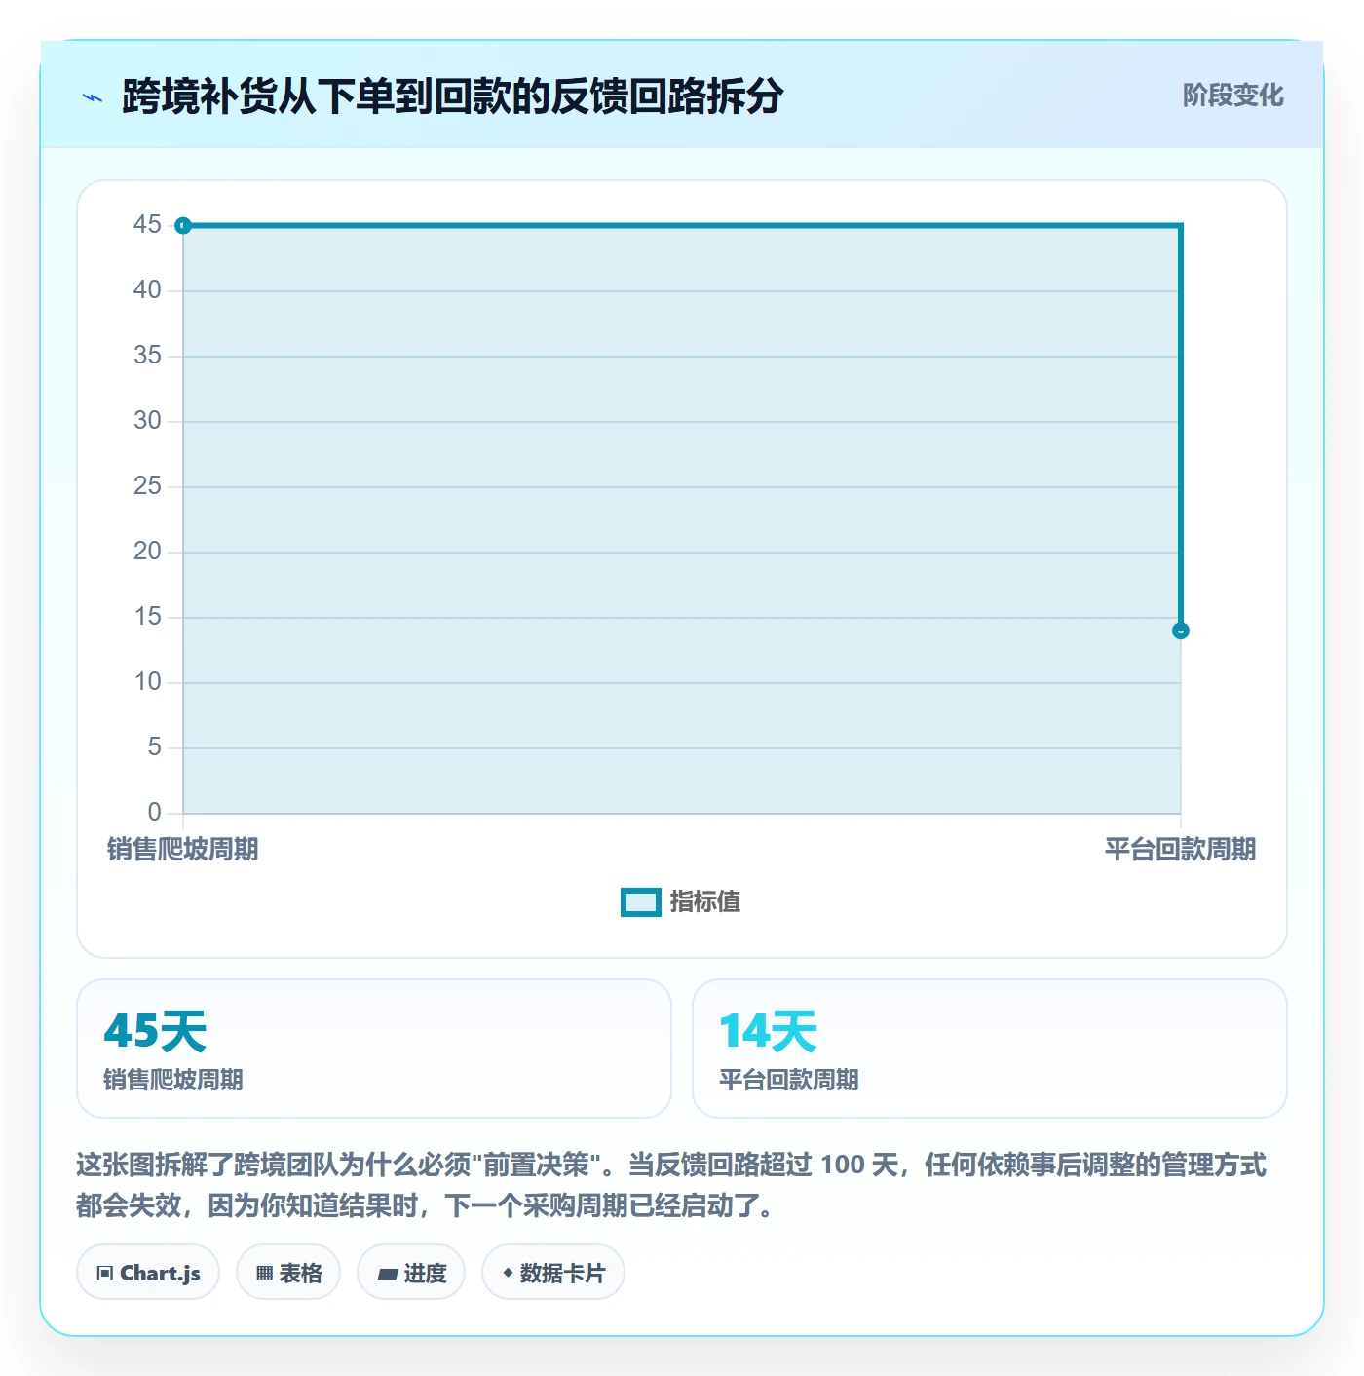Click the y-axis label 45
This screenshot has height=1376, width=1364.
point(147,225)
